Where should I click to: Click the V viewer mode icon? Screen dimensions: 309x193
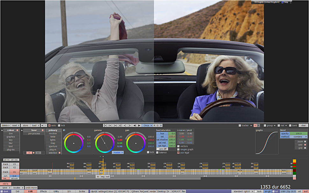(255, 125)
